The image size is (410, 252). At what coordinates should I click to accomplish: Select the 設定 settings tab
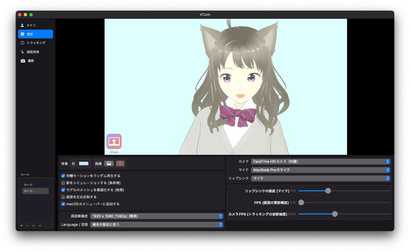coord(35,34)
